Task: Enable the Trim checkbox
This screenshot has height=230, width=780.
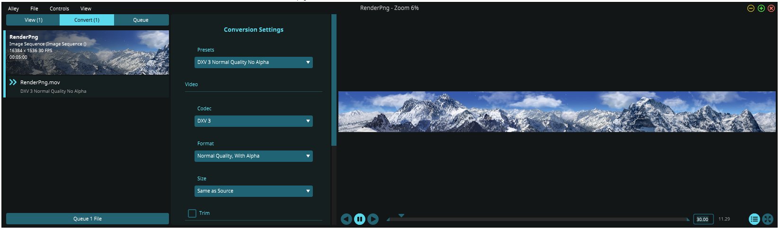Action: click(x=192, y=213)
